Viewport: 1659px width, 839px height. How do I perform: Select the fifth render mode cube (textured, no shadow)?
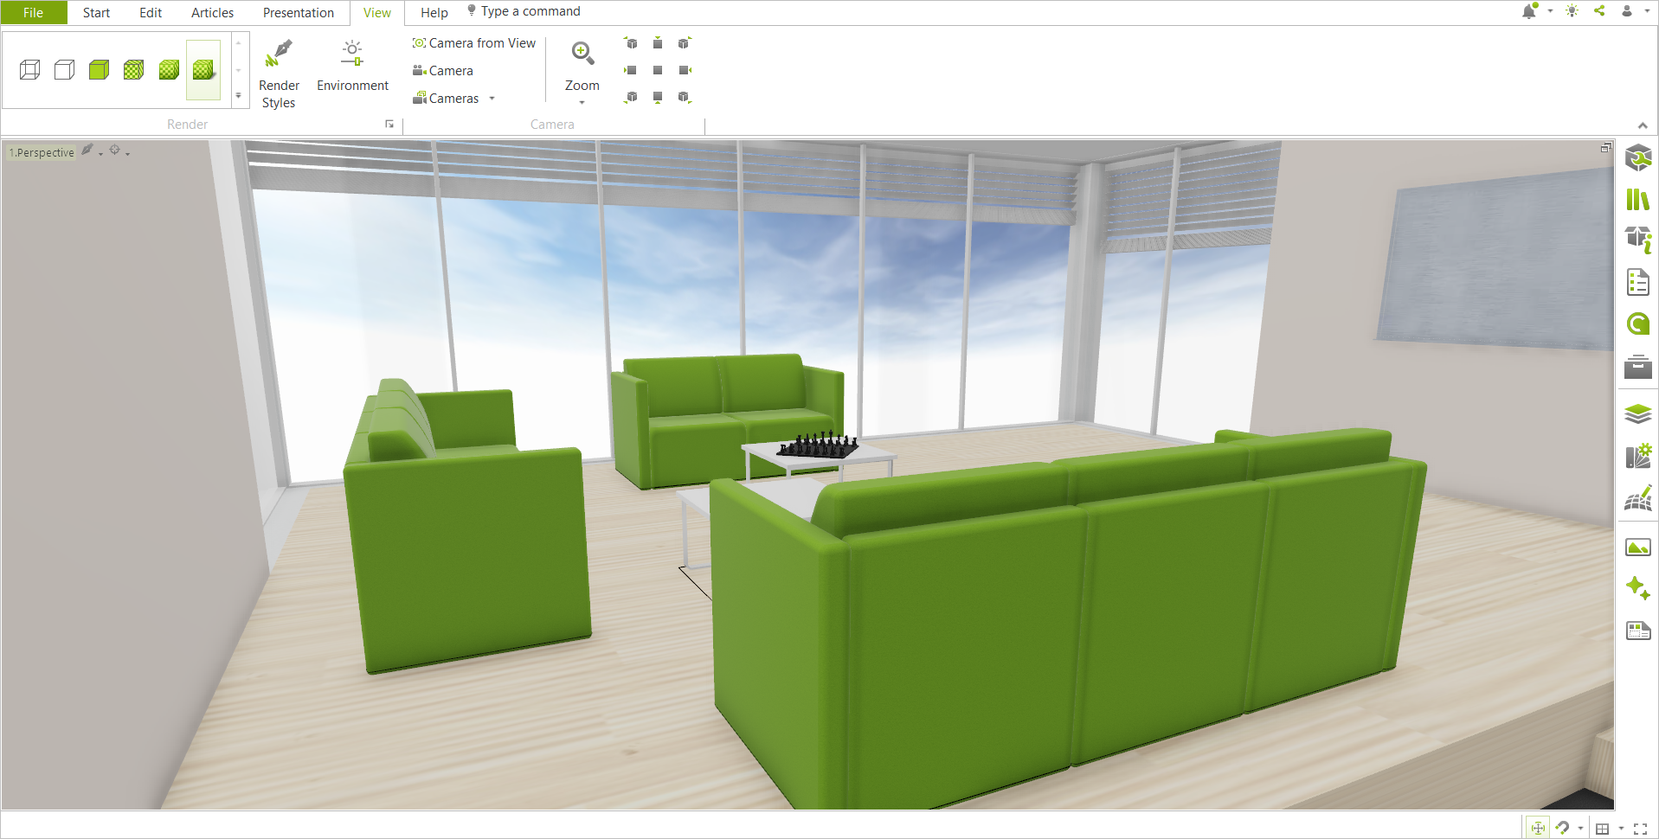[x=169, y=70]
